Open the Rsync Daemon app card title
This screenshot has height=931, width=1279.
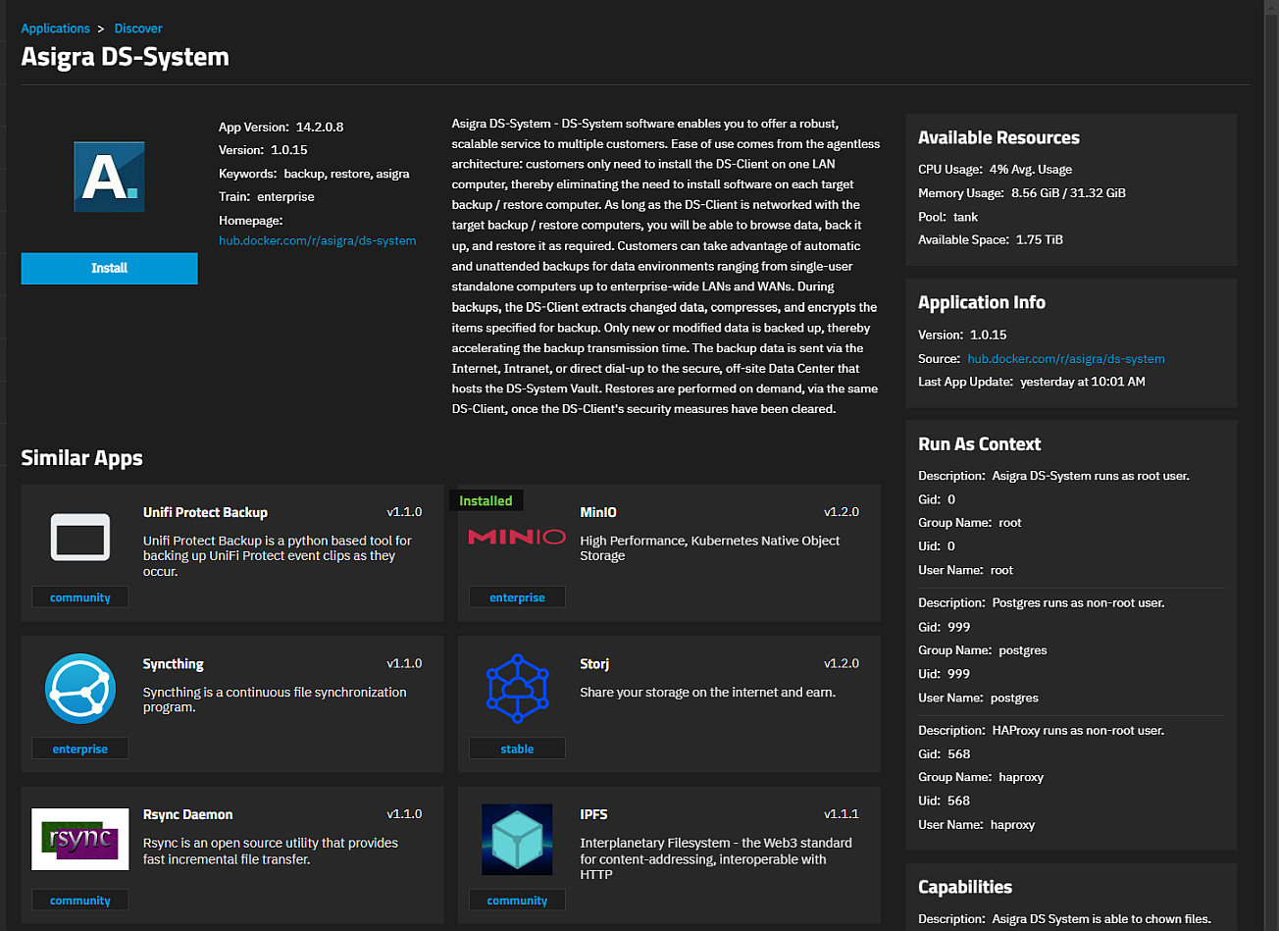pos(187,815)
